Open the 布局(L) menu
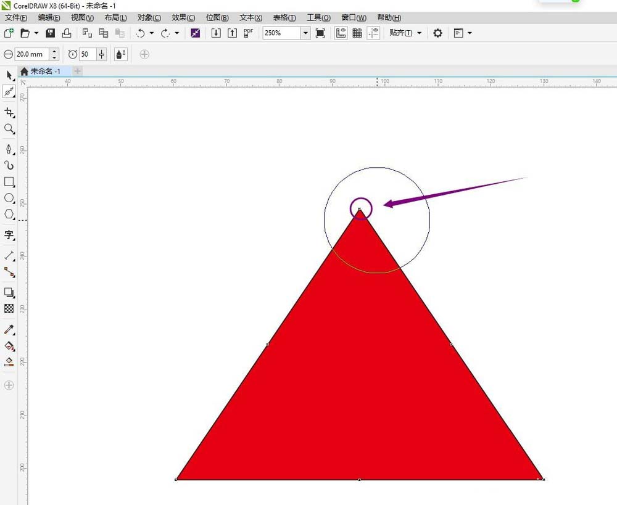 pyautogui.click(x=115, y=18)
